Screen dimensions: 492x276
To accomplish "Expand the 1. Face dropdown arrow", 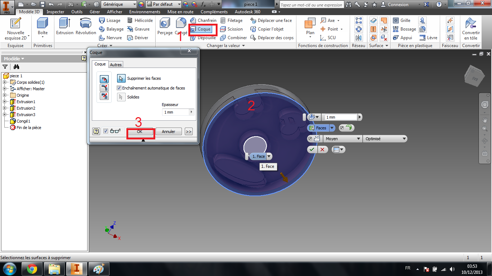I will (269, 156).
